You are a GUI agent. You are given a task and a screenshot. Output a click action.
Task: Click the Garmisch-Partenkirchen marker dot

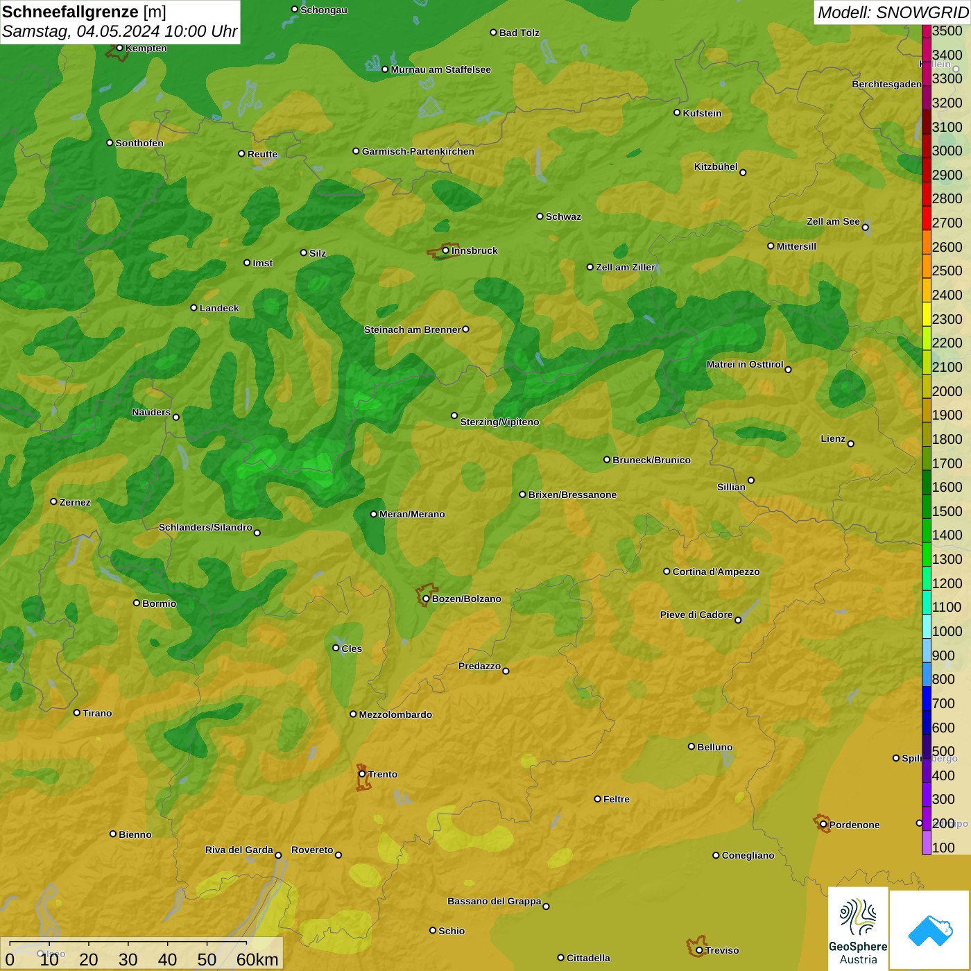tap(356, 151)
